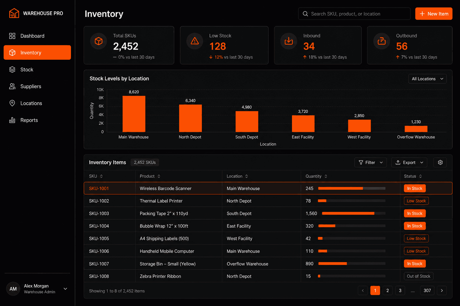Jump to last page 307
This screenshot has height=306, width=460.
(427, 291)
